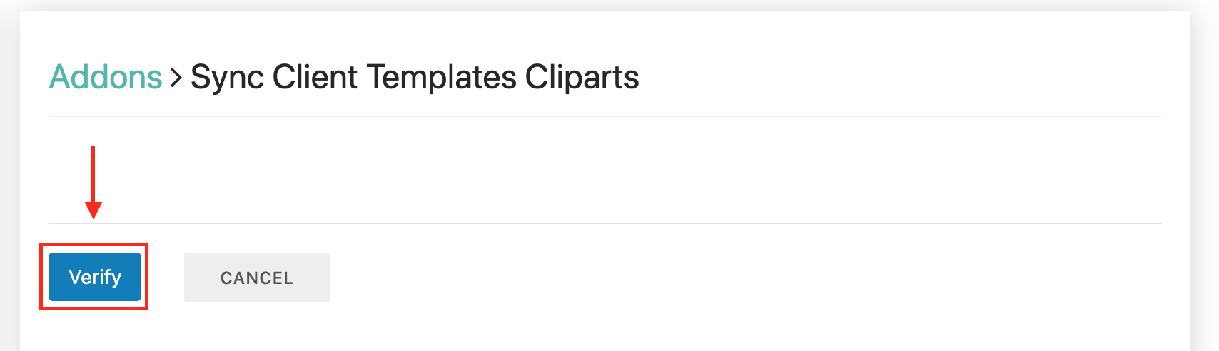Click the word Cliparts in the heading
This screenshot has width=1219, height=351.
tap(582, 77)
